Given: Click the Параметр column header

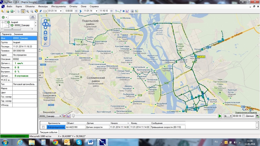Looking at the screenshot, I should coord(6,34).
